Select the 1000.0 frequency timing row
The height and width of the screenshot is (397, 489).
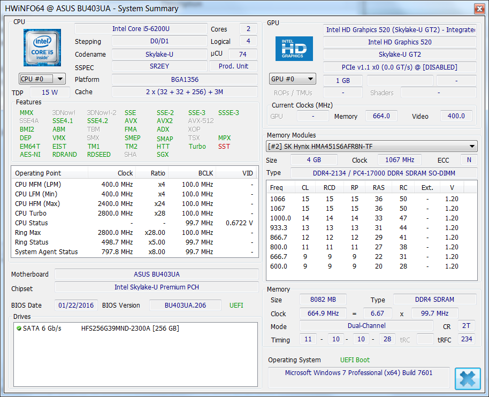(371, 218)
